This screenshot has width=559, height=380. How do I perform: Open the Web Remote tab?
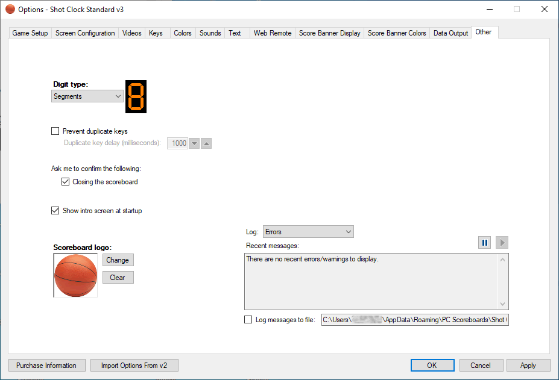click(273, 33)
